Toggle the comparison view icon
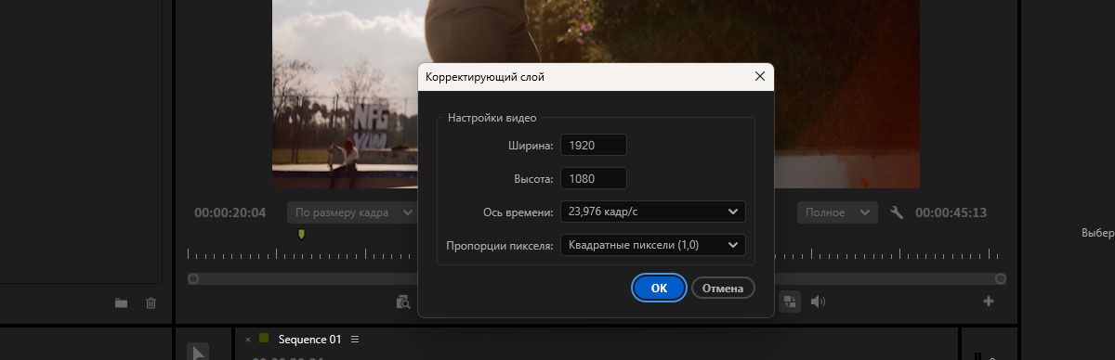This screenshot has width=1115, height=360. tap(789, 302)
